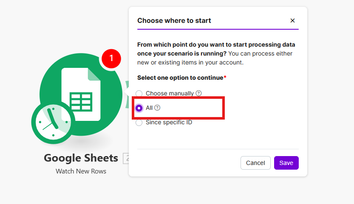The width and height of the screenshot is (354, 204).
Task: Select the Since specific ID option
Action: point(139,123)
